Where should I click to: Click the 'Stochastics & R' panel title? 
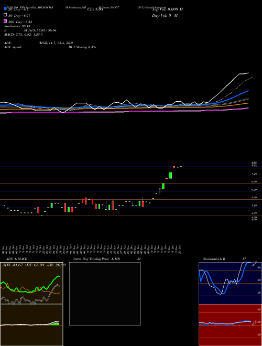tap(214, 259)
